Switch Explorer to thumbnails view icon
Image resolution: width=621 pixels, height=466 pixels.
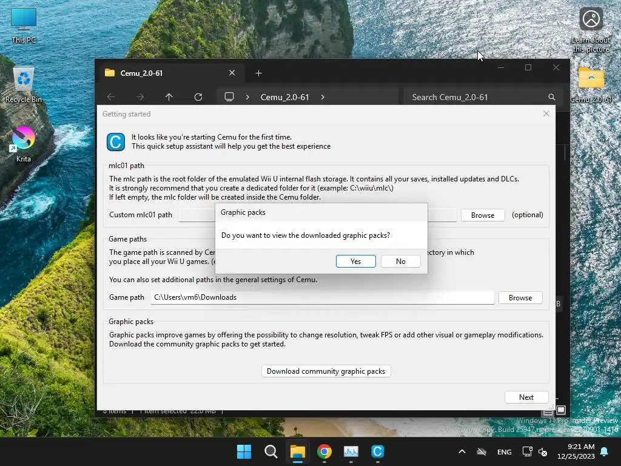tap(561, 411)
